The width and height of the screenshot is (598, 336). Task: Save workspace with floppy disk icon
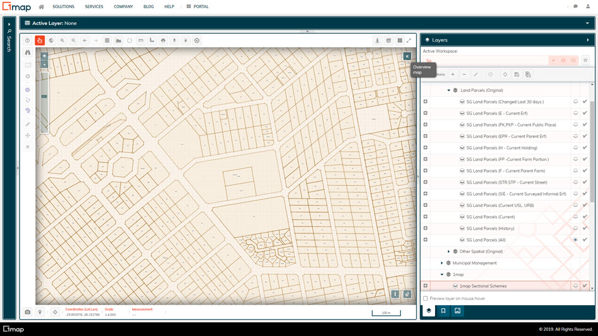coord(517,74)
